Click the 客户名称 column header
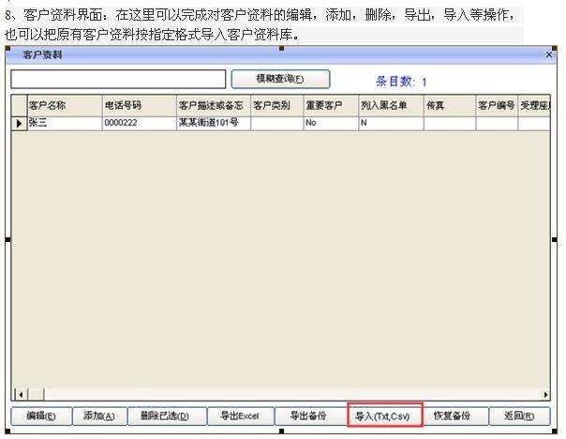Screen dimensions: 566x439 (65, 105)
